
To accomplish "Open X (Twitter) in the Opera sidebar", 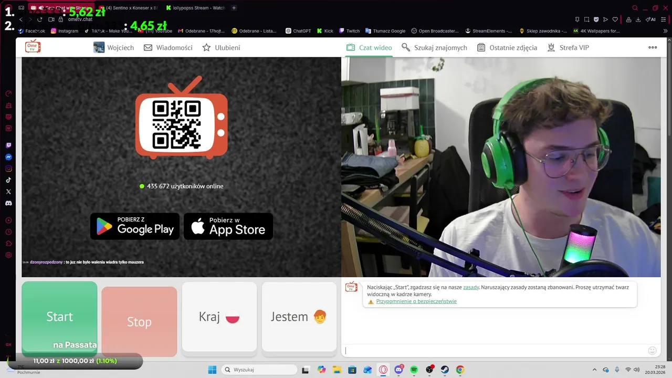I will (x=8, y=192).
